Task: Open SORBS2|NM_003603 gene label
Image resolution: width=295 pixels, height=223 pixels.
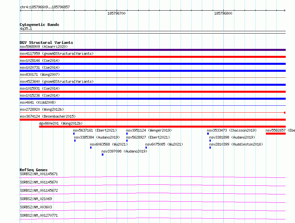Action: click(36, 207)
